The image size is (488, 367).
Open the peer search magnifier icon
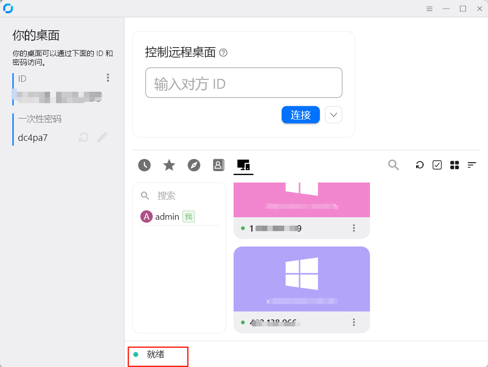pos(393,165)
